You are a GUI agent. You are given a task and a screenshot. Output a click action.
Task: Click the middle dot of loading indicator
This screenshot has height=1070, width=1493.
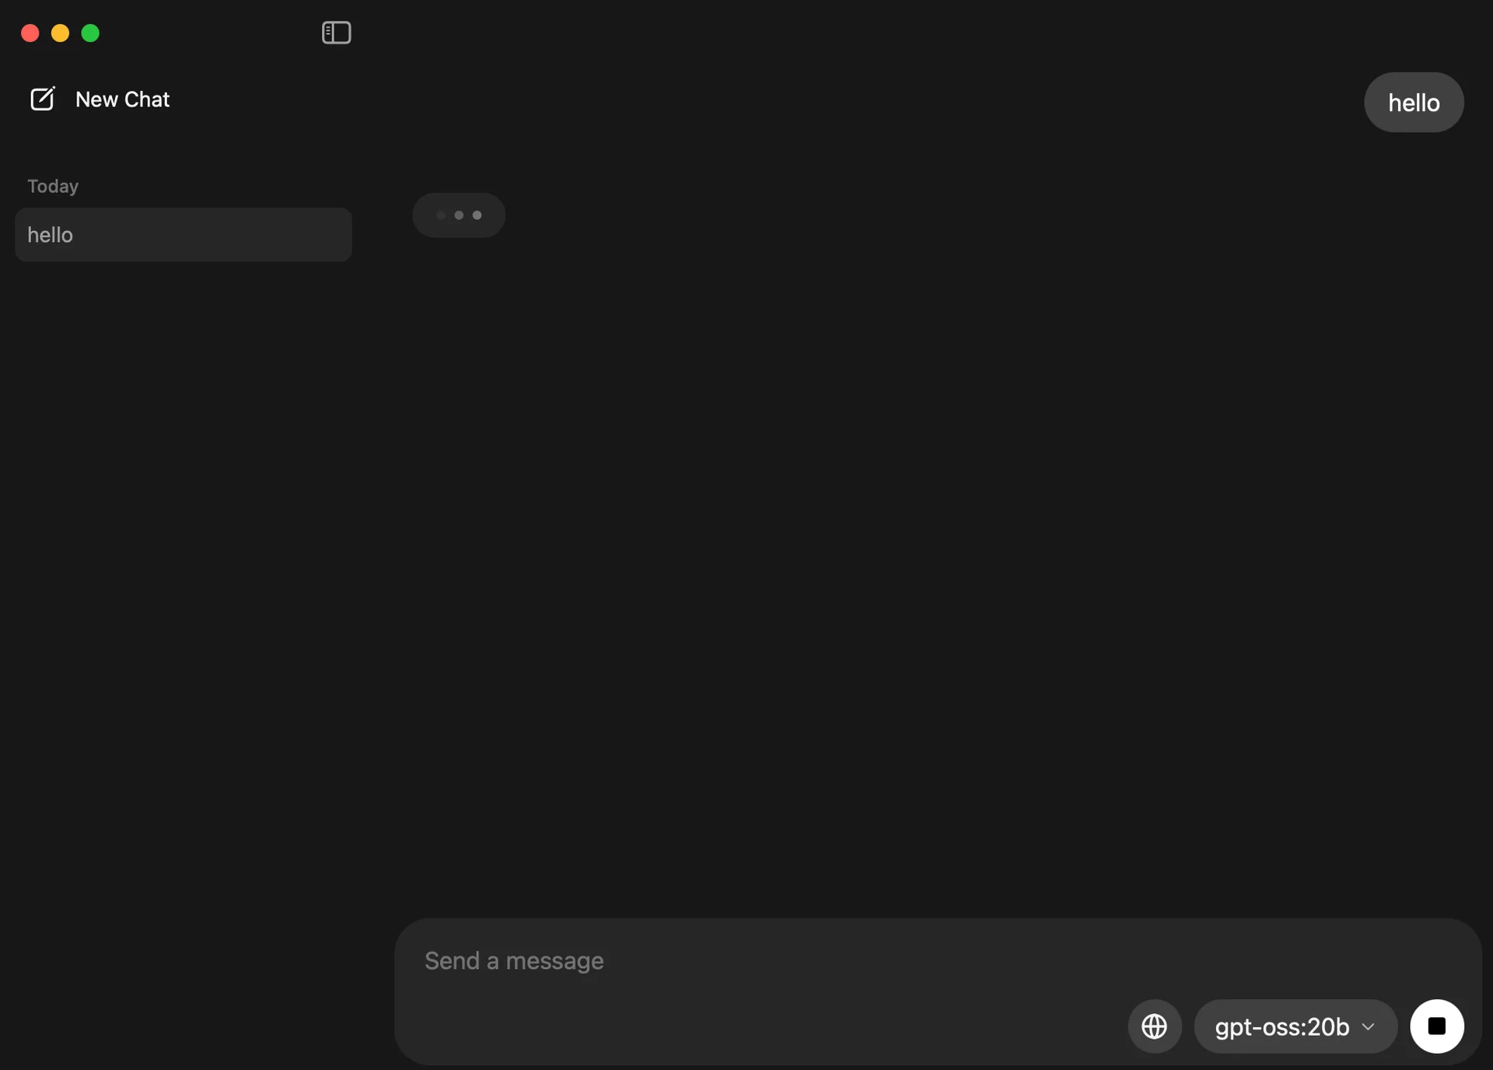point(459,215)
